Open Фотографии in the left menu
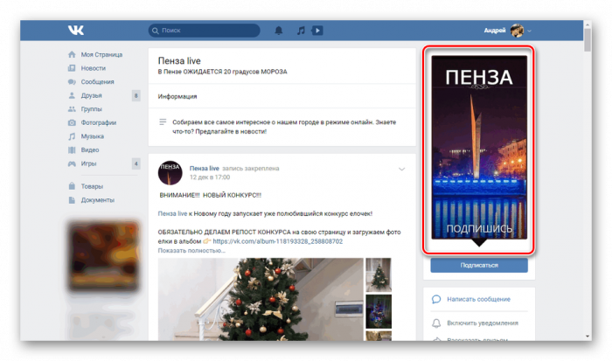The width and height of the screenshot is (612, 361). point(99,123)
